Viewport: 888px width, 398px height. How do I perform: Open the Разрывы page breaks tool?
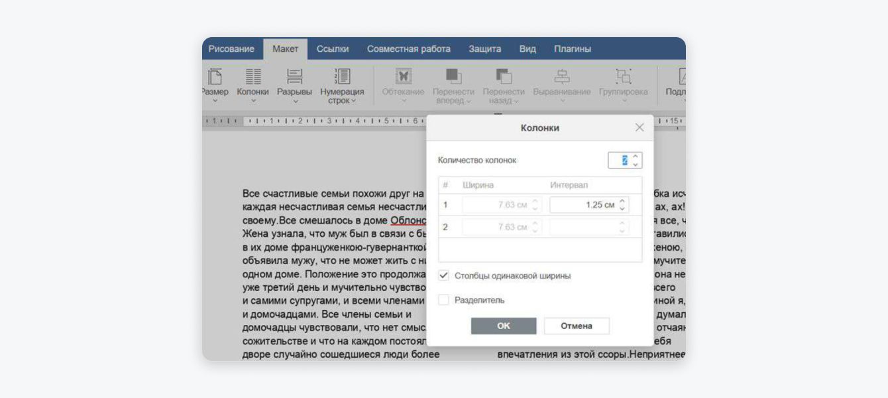coord(295,76)
